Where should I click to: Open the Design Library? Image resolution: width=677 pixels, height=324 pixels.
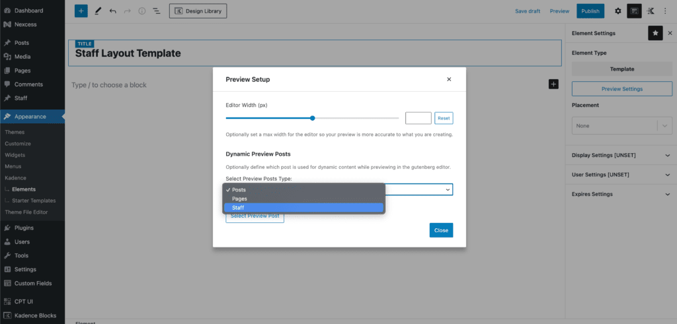coord(198,11)
